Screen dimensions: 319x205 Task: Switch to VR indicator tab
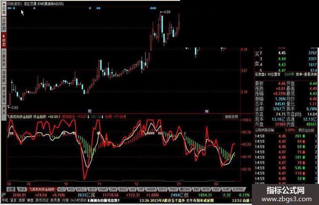[x=141, y=190]
